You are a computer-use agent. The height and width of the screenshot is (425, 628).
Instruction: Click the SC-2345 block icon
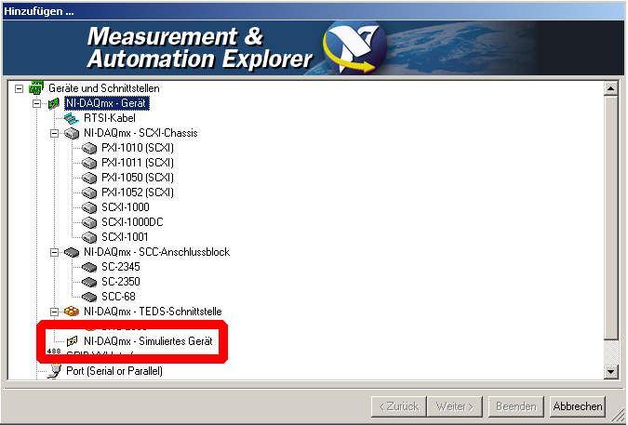89,267
